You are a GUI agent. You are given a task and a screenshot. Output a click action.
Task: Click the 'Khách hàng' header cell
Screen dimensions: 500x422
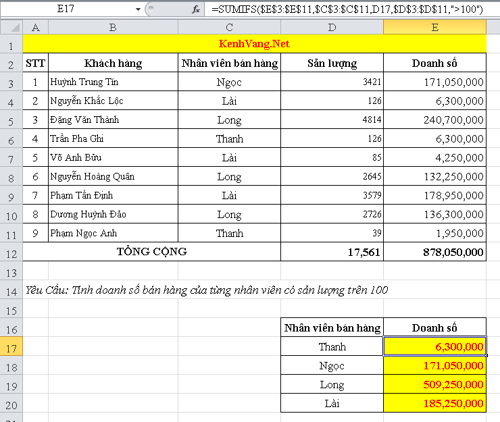click(x=113, y=63)
